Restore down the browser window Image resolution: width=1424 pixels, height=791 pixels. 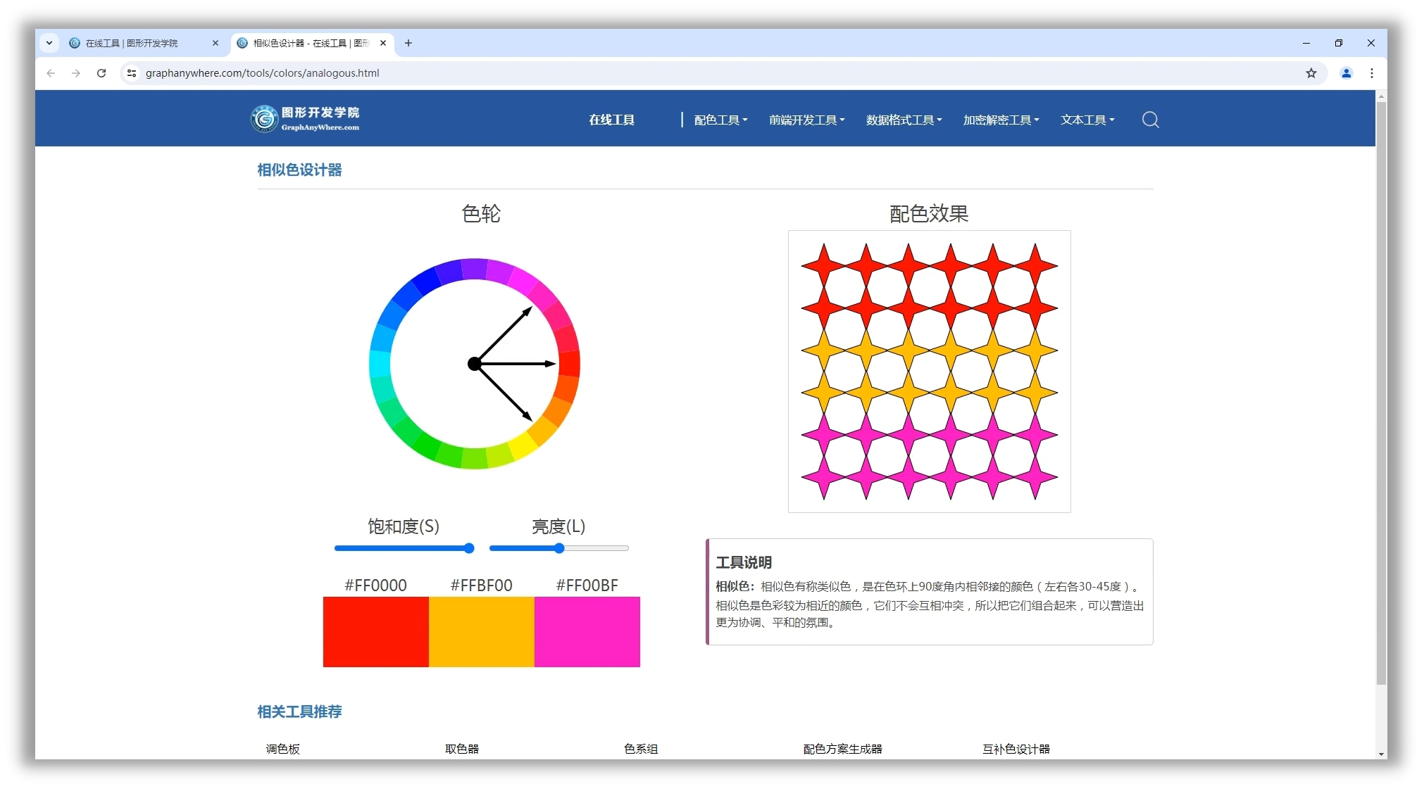coord(1339,43)
